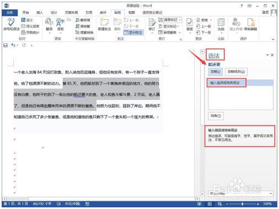The height and width of the screenshot is (209, 279).
Task: Open the 拒绝 dropdown arrow
Action: click(211, 20)
